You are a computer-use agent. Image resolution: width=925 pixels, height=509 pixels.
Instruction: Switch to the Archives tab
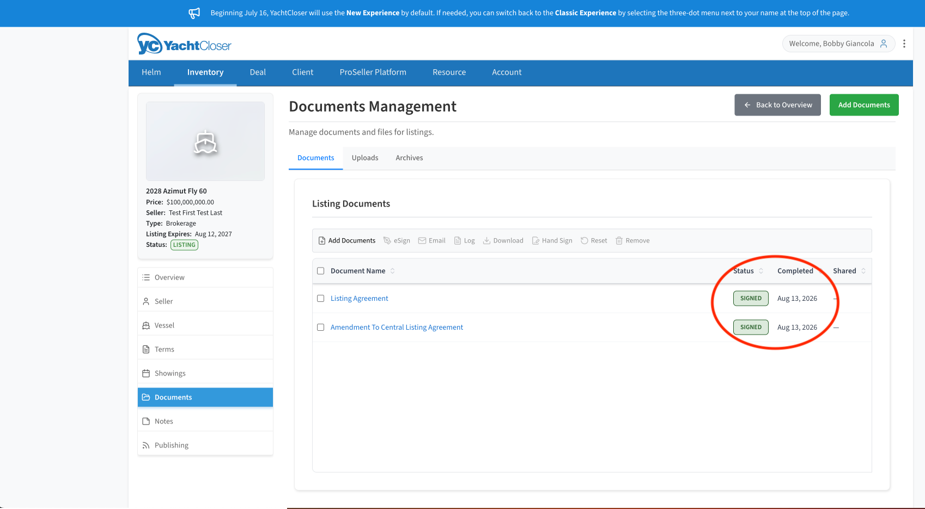click(x=409, y=158)
